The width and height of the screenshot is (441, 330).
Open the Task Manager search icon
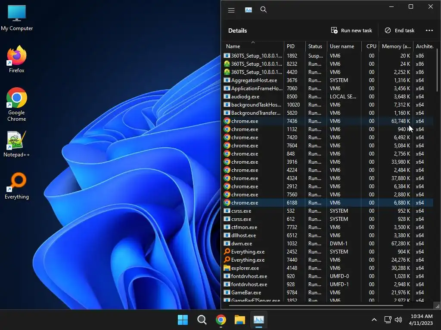pos(264,10)
